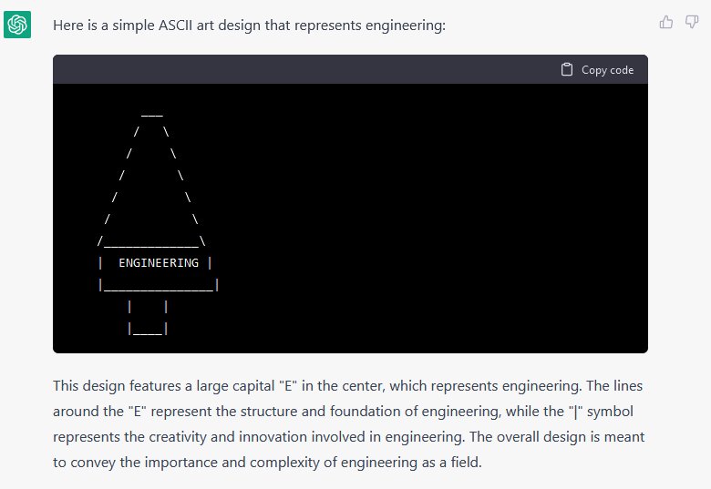Click the intro sentence "Here is a simple ASCII art design"
Screen dimensions: 711x489
click(159, 25)
